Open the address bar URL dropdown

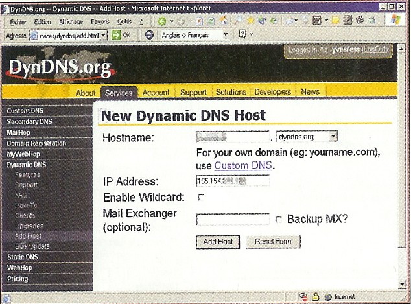coord(104,35)
